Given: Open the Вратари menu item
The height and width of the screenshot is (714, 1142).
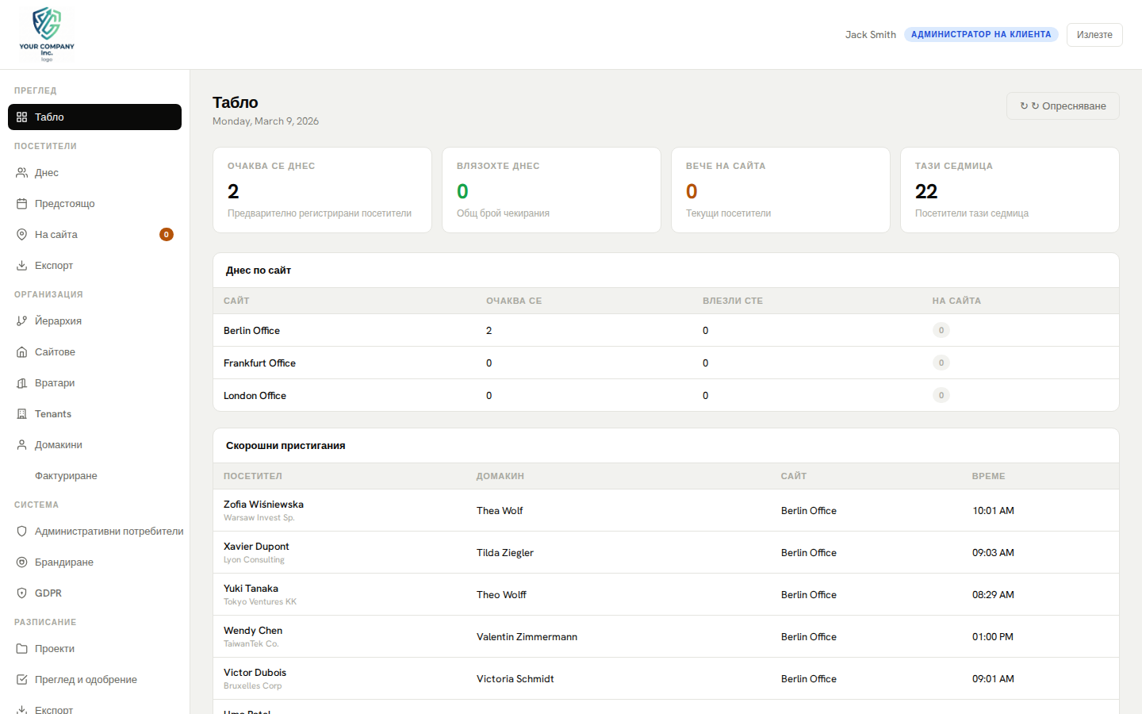Looking at the screenshot, I should point(55,382).
